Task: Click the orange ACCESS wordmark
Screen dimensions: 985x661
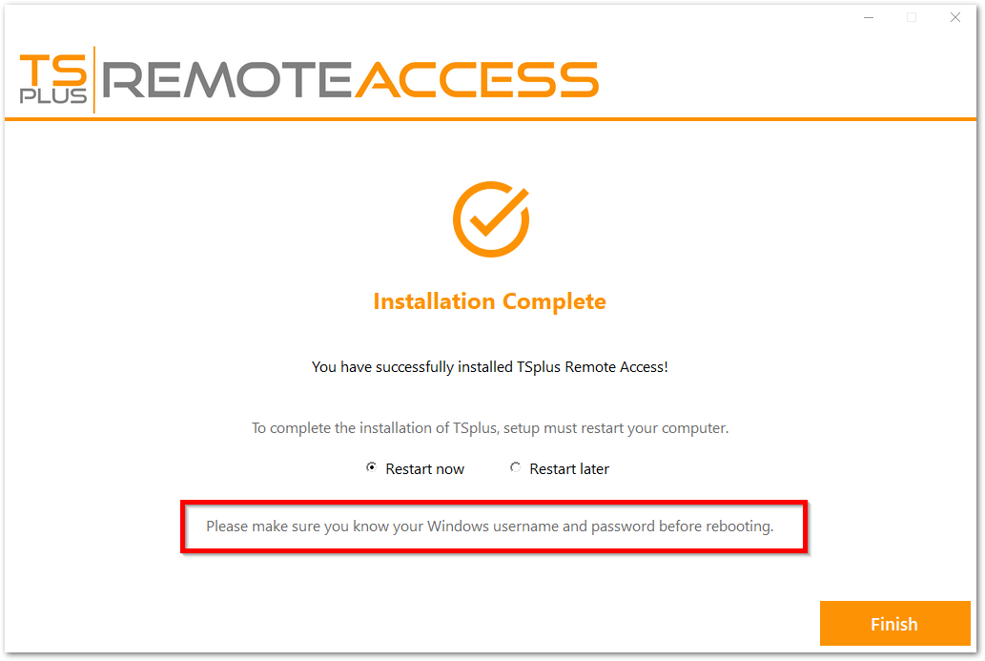Action: tap(477, 80)
